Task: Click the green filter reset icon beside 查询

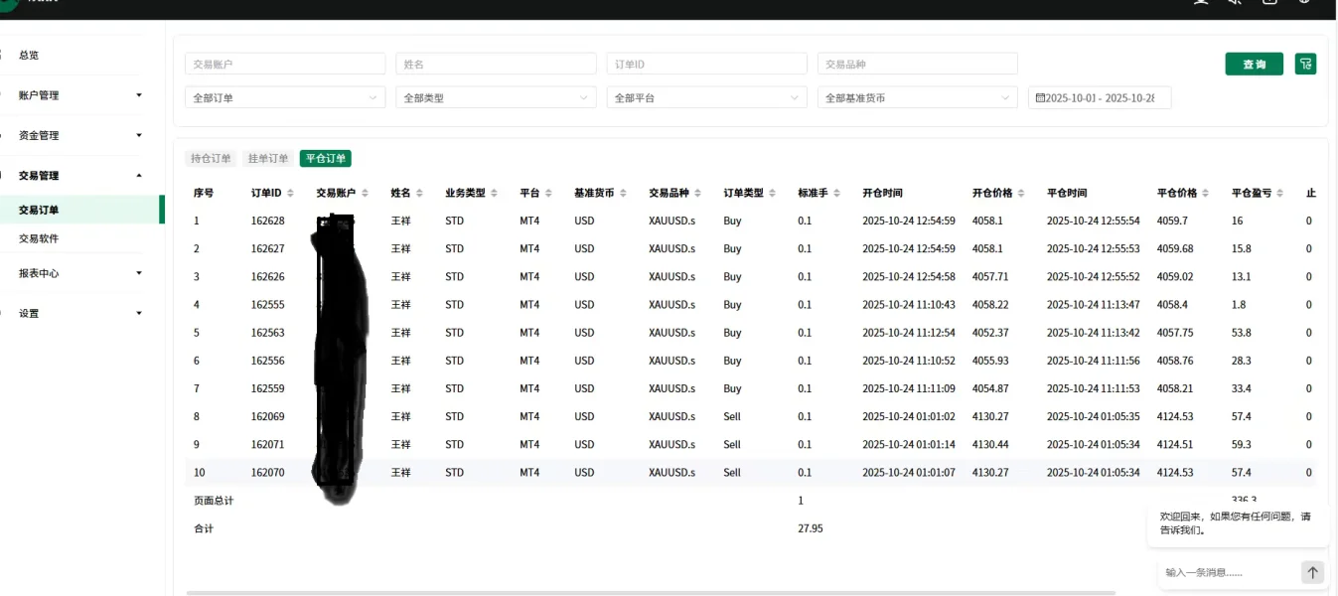Action: [1305, 64]
